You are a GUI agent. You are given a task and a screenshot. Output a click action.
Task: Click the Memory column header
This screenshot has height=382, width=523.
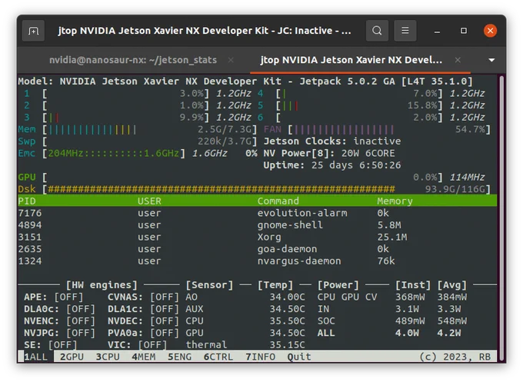(x=395, y=201)
